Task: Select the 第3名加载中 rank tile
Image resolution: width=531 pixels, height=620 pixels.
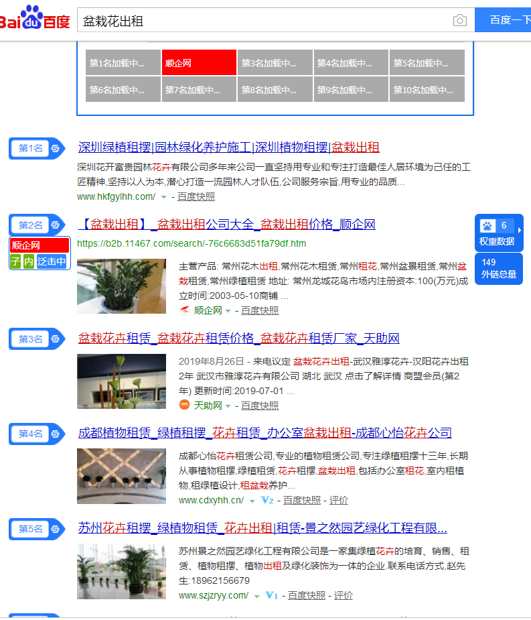Action: (275, 62)
